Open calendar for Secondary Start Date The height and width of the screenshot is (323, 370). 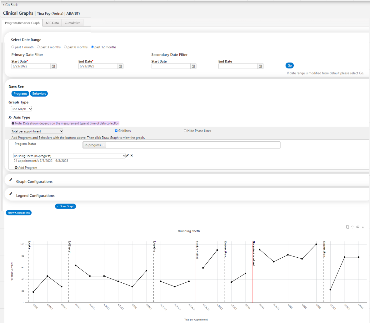[x=193, y=66]
